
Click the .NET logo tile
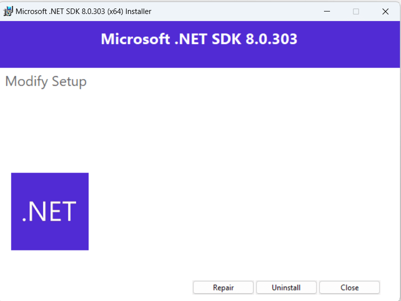coord(50,211)
